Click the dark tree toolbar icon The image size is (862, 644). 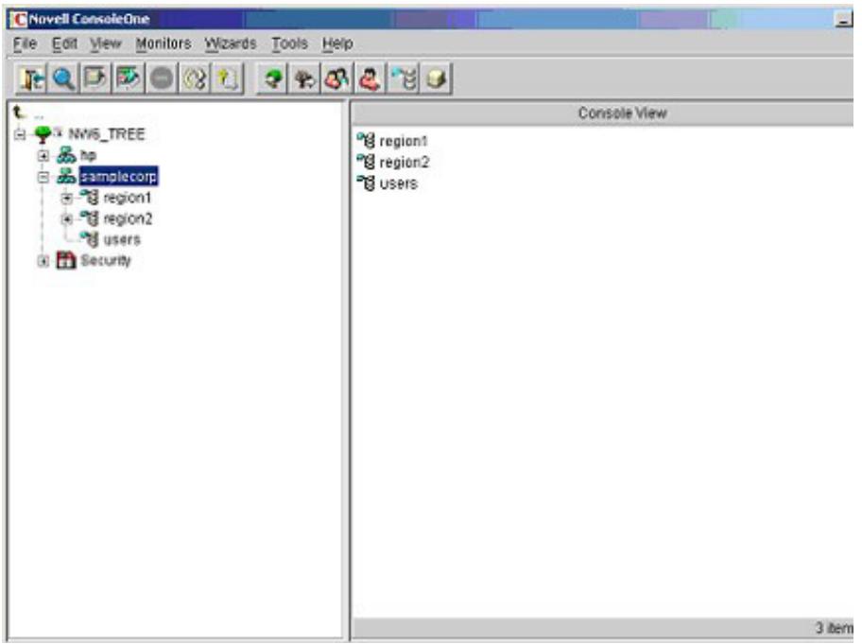click(305, 78)
